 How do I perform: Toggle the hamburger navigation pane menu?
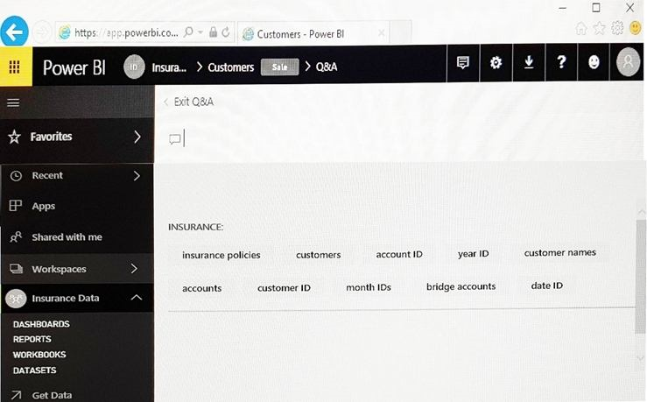(13, 102)
